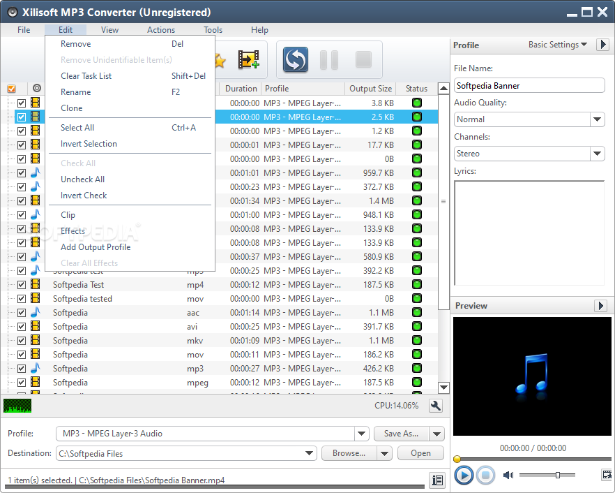Click the Xilisoft app icon in title bar
Screen dimensions: 615x493
click(x=13, y=12)
